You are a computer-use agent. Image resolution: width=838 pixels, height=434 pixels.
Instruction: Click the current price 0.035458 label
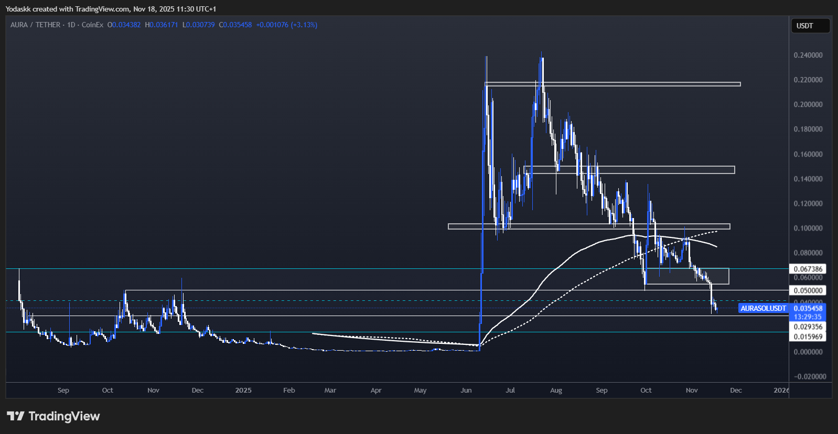[808, 308]
